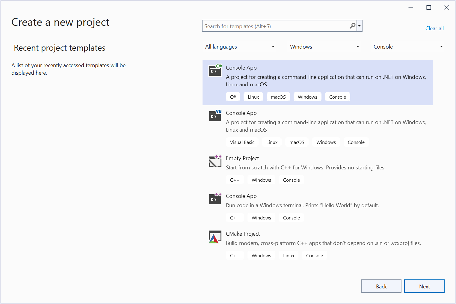Focus the Search for templates field
The width and height of the screenshot is (456, 304).
click(x=276, y=26)
